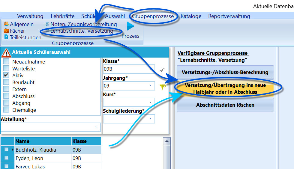The height and width of the screenshot is (169, 294).
Task: Click the row arrow for Buchholz, Klaudia
Action: 13,150
